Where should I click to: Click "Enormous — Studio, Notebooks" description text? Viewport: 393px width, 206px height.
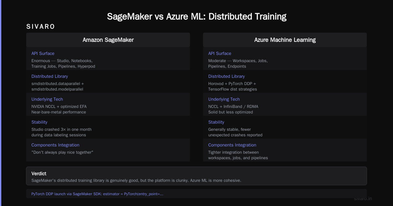62,61
